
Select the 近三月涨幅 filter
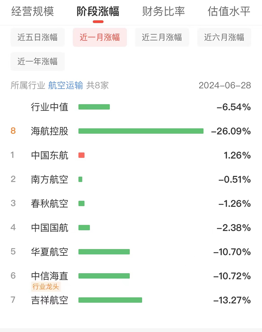click(x=162, y=37)
